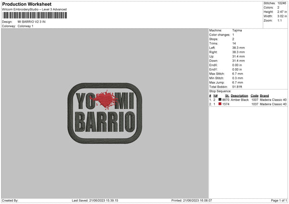Click the red heart splatter in the design

point(105,99)
